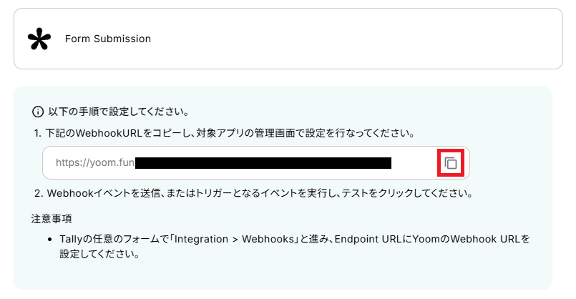Screen dimensions: 576x299
Task: Click the info circle icon before 以下の手順
Action: 38,112
